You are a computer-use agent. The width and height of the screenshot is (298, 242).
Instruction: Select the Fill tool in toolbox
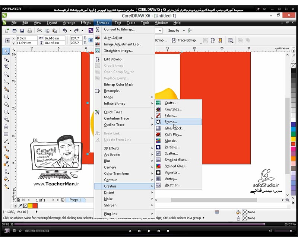6,179
